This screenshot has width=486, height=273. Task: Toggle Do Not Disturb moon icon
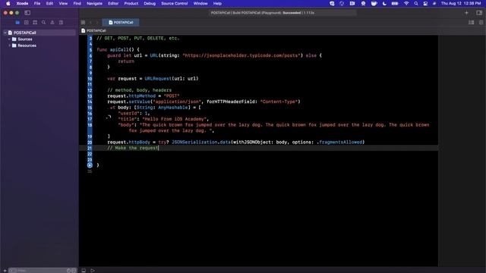[384, 3]
